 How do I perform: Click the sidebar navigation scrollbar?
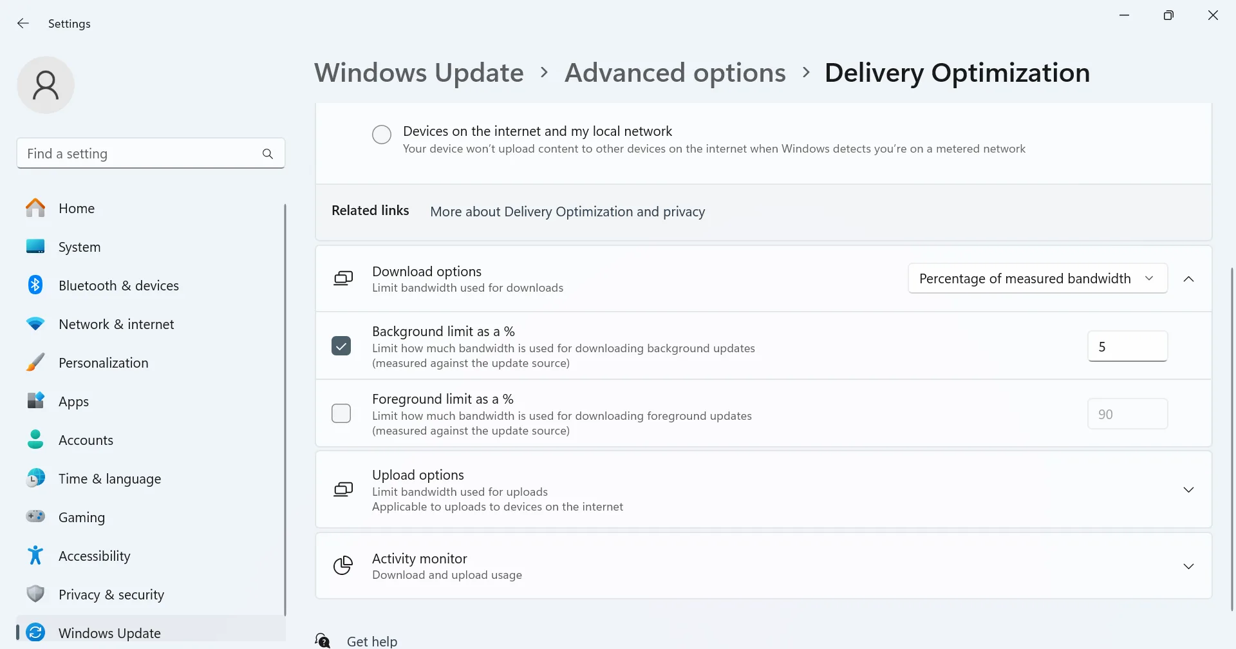tap(285, 409)
